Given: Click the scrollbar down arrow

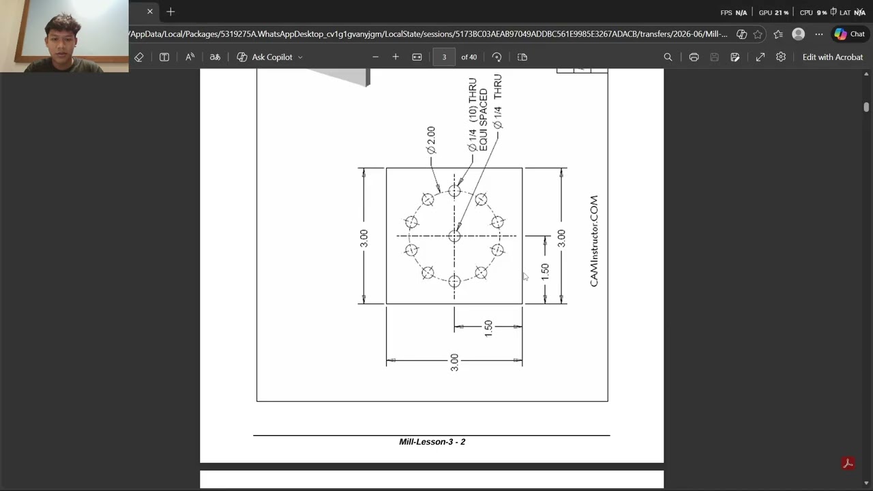Looking at the screenshot, I should pos(866,483).
